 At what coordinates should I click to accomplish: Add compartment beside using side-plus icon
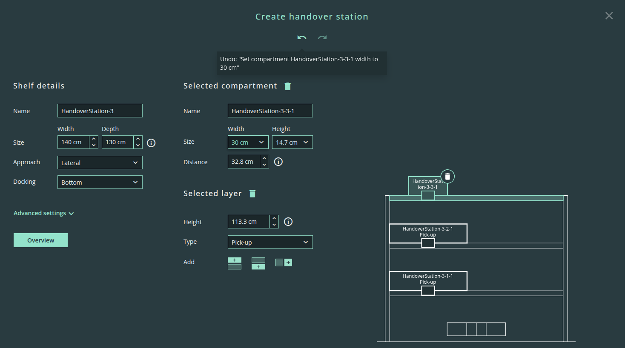pyautogui.click(x=284, y=262)
